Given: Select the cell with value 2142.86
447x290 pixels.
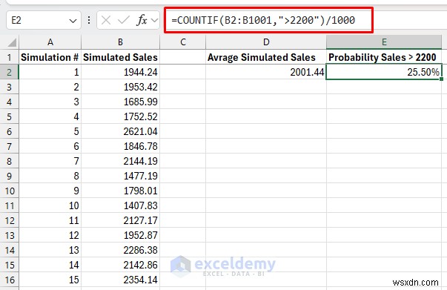Looking at the screenshot, I should [120, 265].
